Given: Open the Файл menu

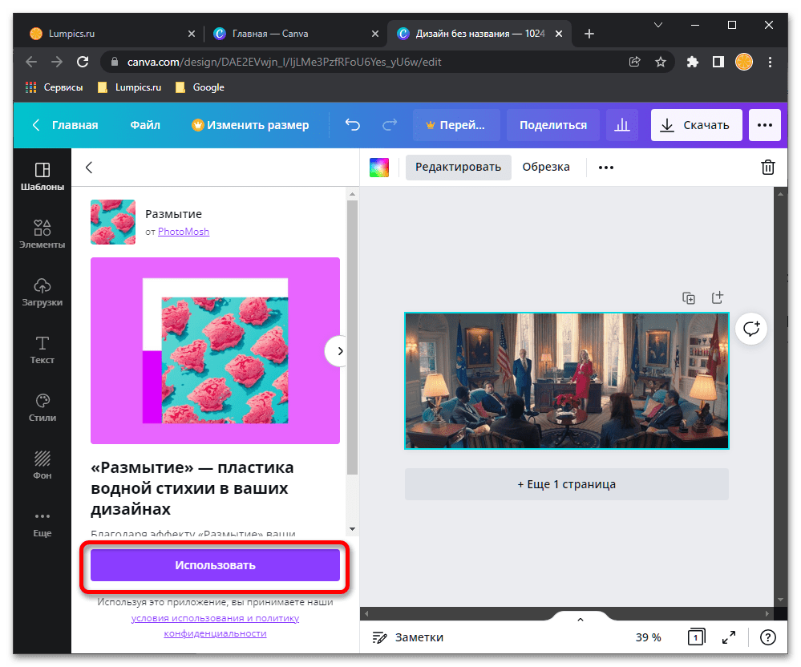Looking at the screenshot, I should 145,125.
